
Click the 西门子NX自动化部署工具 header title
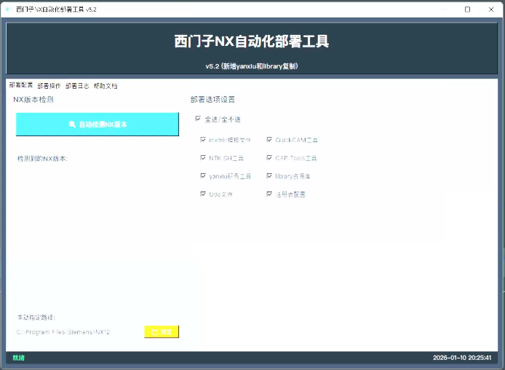pos(252,42)
